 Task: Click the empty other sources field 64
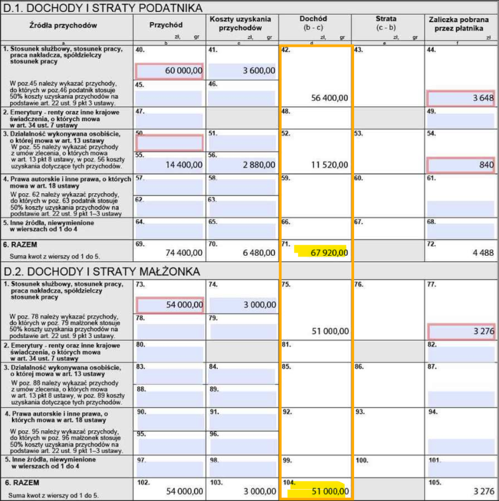[x=169, y=231]
